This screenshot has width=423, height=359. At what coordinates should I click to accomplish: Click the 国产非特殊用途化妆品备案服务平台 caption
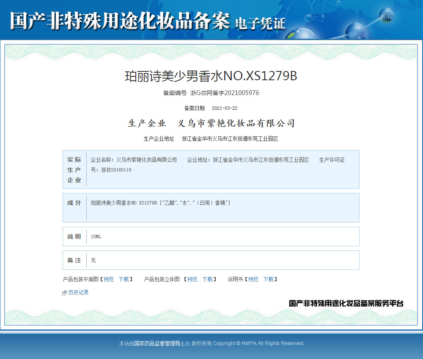click(x=346, y=304)
